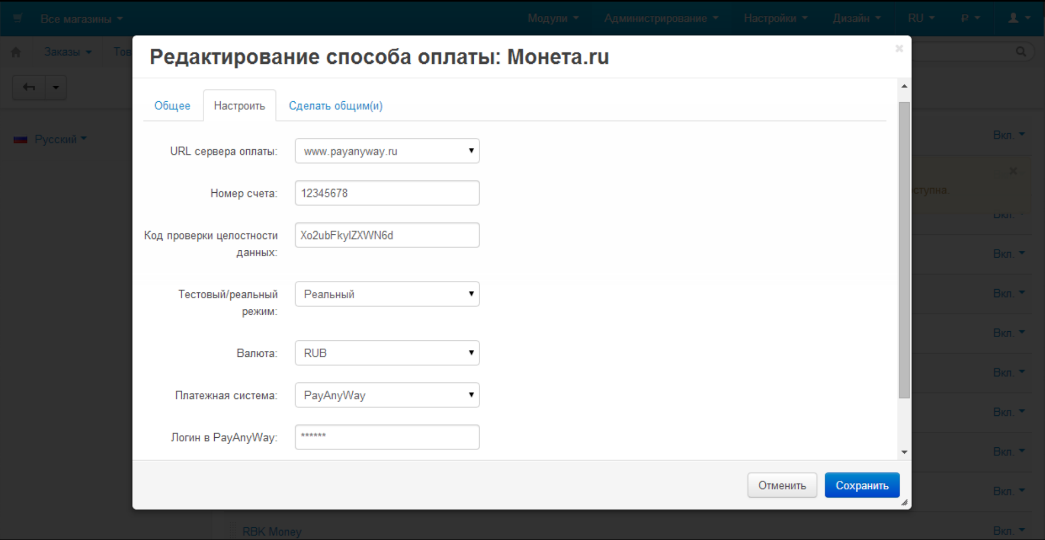Click the Номер счета input field
This screenshot has height=540, width=1045.
point(387,193)
